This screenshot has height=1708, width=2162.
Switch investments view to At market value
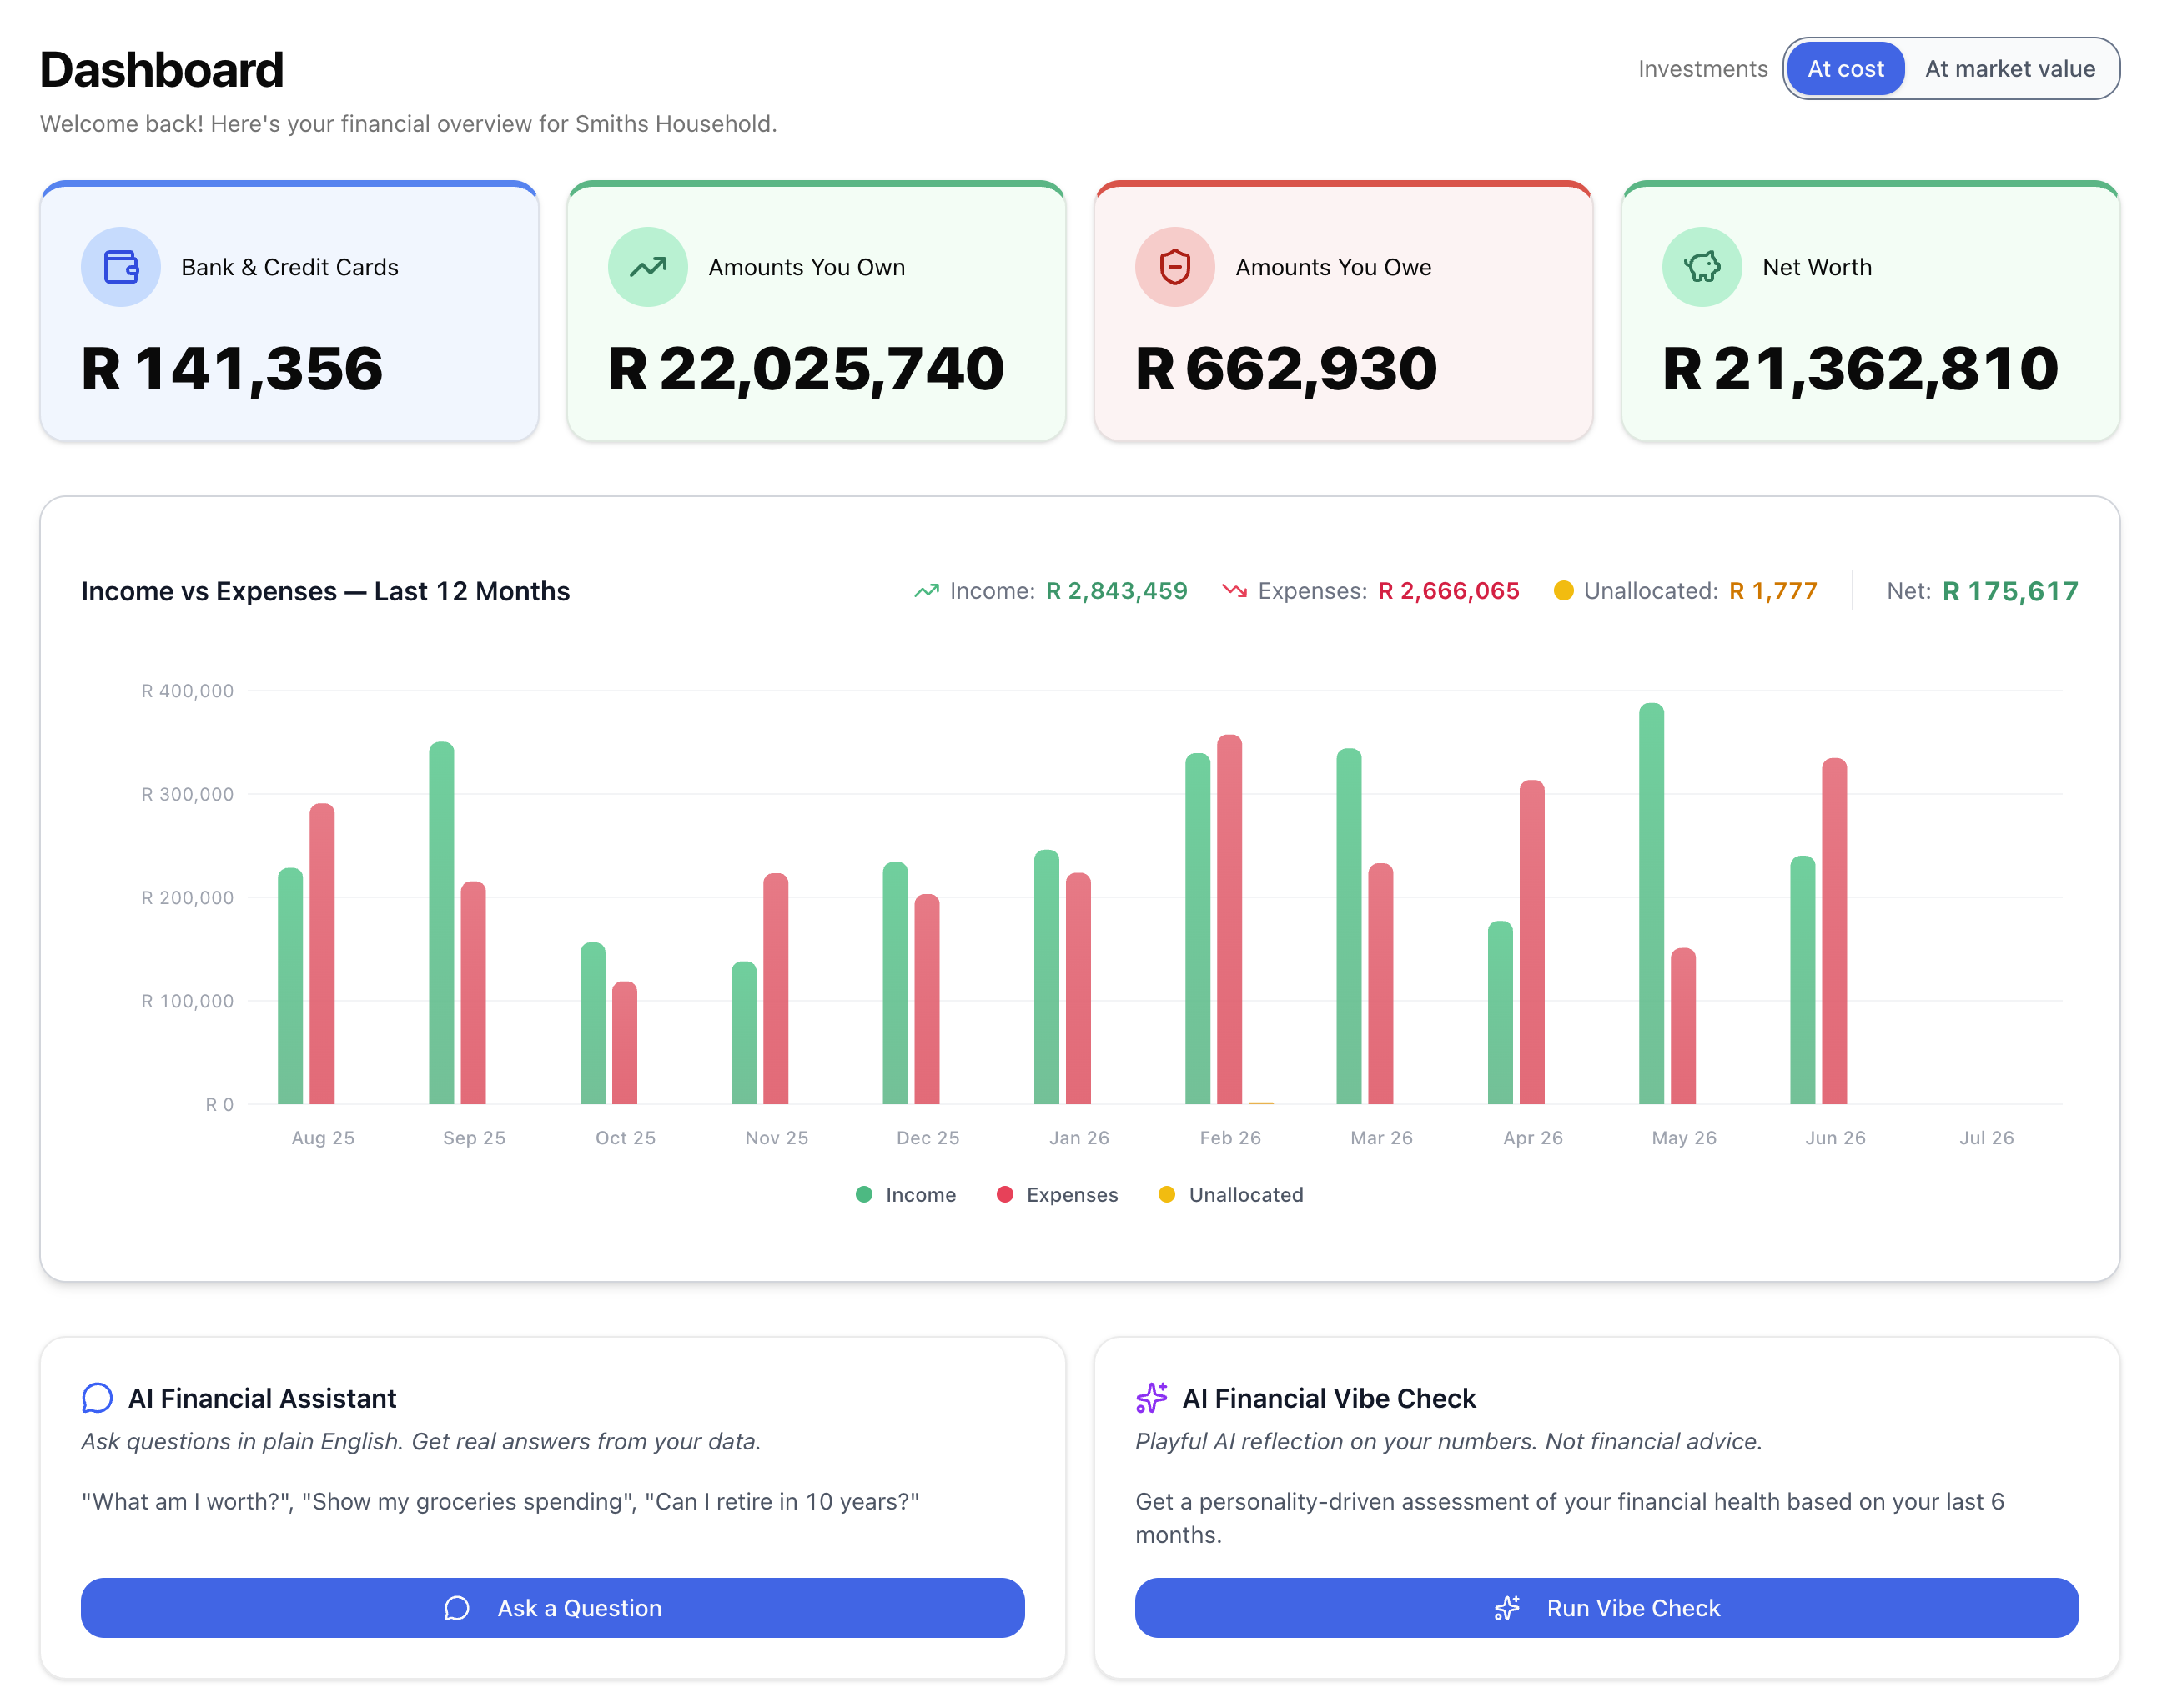click(x=2010, y=69)
